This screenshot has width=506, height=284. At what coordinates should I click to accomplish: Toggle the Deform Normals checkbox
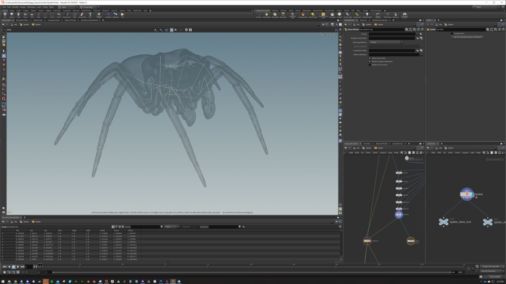pyautogui.click(x=370, y=58)
